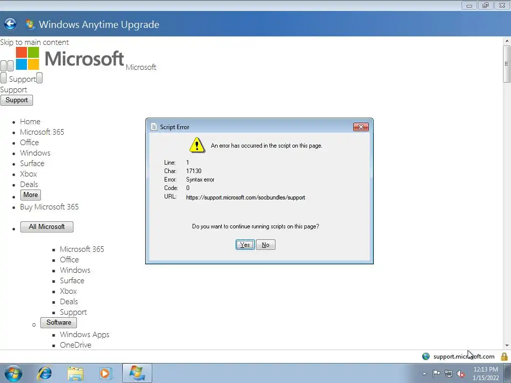Click the Char value 17130
Image resolution: width=511 pixels, height=383 pixels.
[194, 171]
